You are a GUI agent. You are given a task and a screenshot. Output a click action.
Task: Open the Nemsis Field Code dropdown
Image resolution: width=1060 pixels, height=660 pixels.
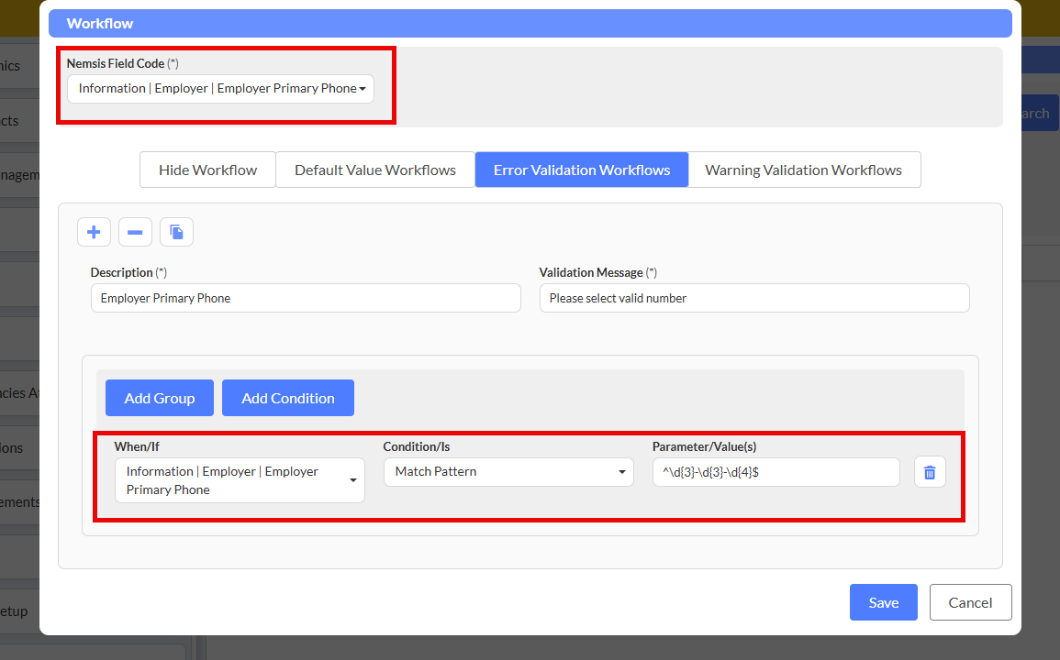220,89
